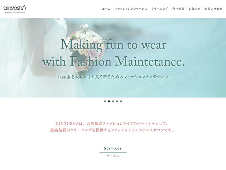This screenshot has width=226, height=170.
Task: Click the pink GINYOSHAは introduction text
Action: [112, 127]
